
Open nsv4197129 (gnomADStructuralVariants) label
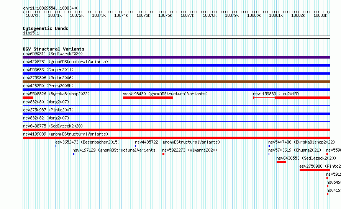coord(115,150)
